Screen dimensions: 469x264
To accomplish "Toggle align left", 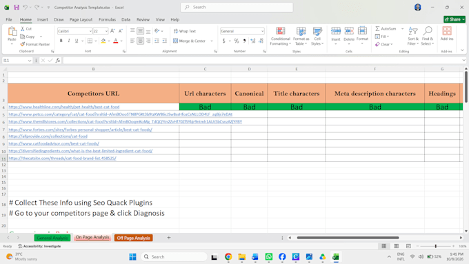I will click(x=132, y=41).
